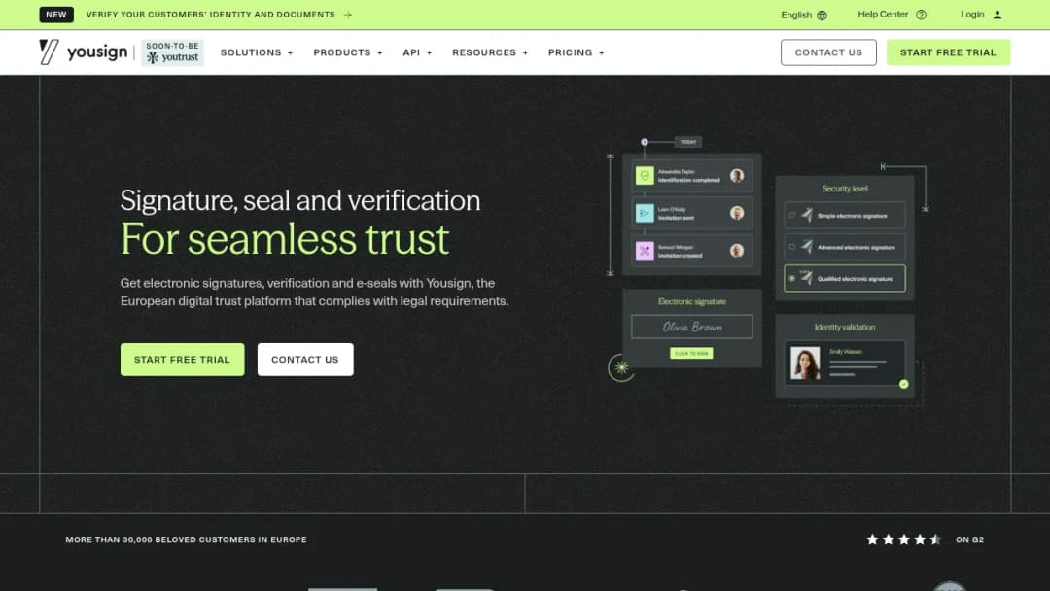Click the green shield icon for identification completed

point(645,175)
